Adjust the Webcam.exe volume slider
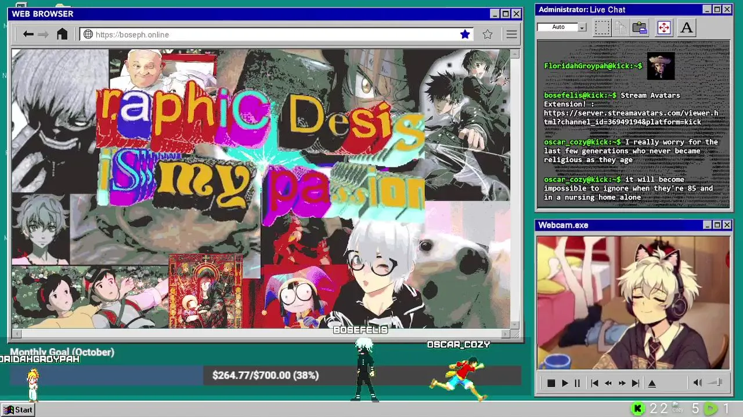Screen dimensions: 743x417 pyautogui.click(x=715, y=382)
